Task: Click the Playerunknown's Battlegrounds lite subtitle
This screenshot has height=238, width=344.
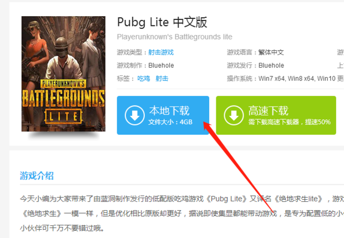Action: tap(174, 37)
